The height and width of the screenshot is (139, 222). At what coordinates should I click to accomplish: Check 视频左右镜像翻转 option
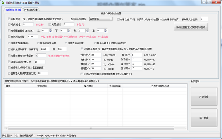click(9, 43)
